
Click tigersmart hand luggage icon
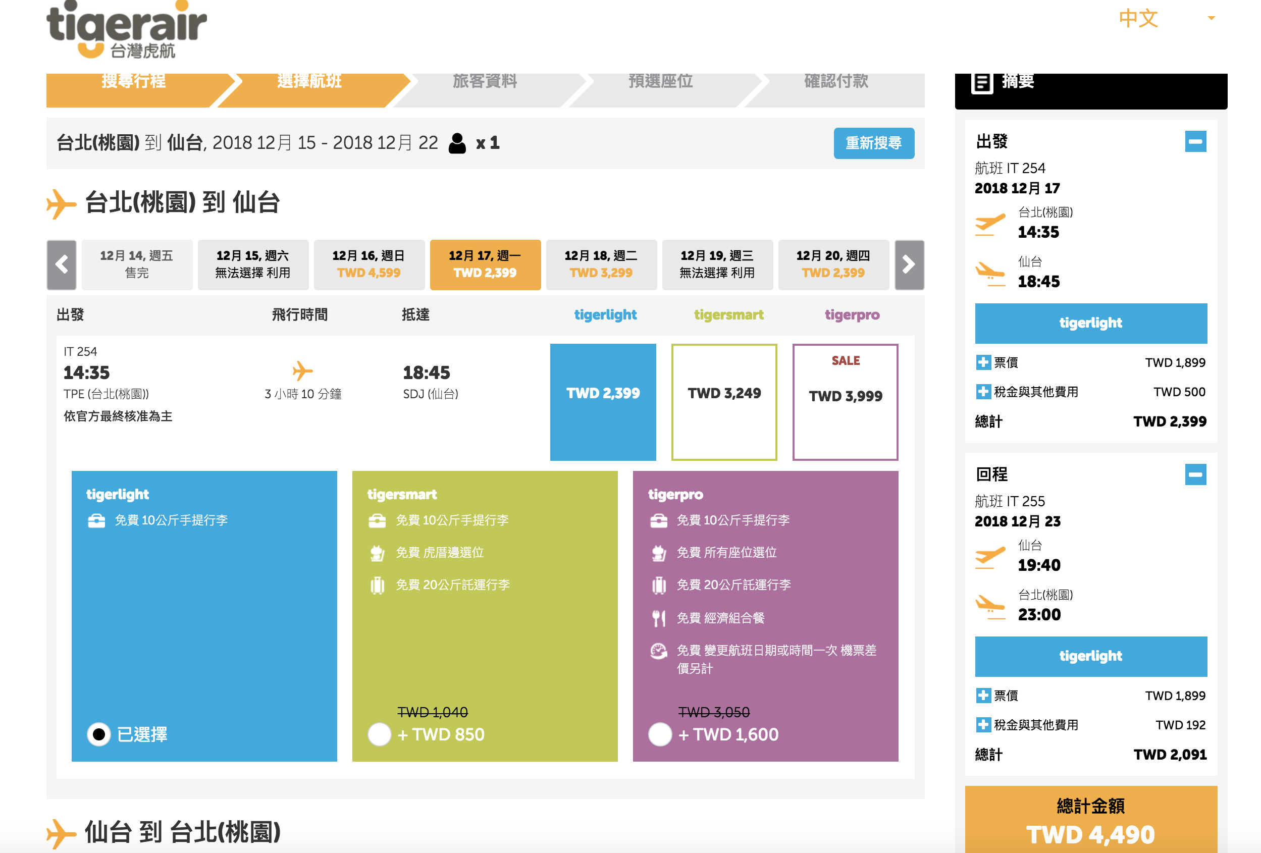pos(377,520)
